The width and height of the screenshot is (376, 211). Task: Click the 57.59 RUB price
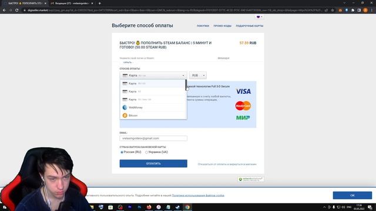pyautogui.click(x=248, y=43)
